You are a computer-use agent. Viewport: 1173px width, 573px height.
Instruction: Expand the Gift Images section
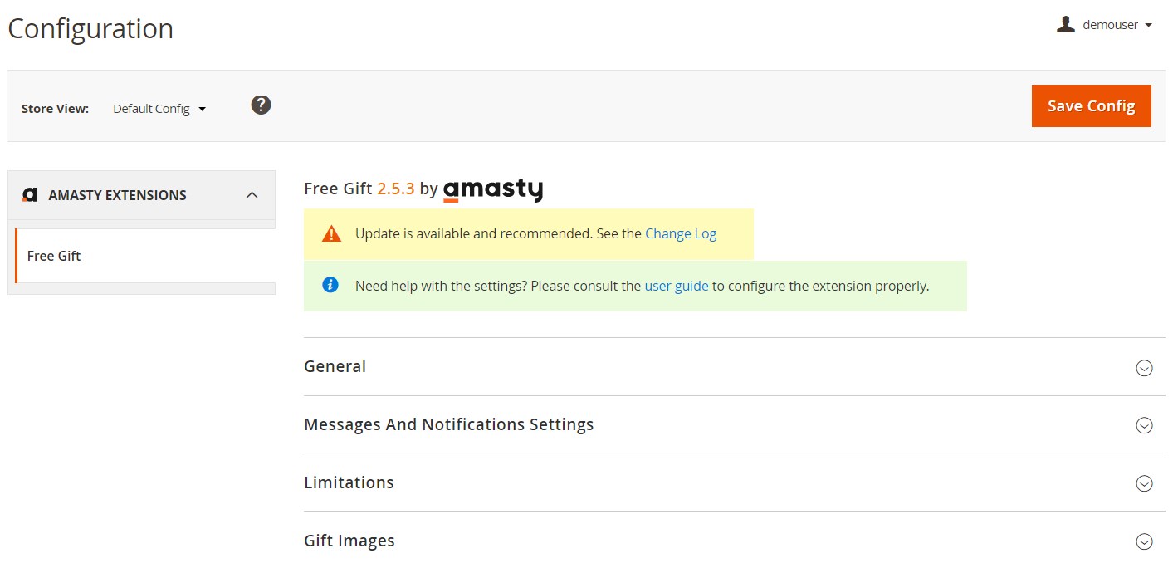point(735,541)
